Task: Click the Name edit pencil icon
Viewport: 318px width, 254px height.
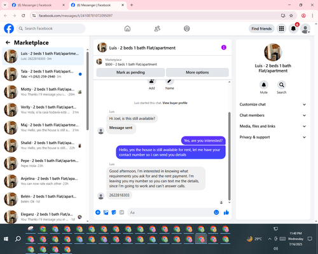Action: click(170, 81)
